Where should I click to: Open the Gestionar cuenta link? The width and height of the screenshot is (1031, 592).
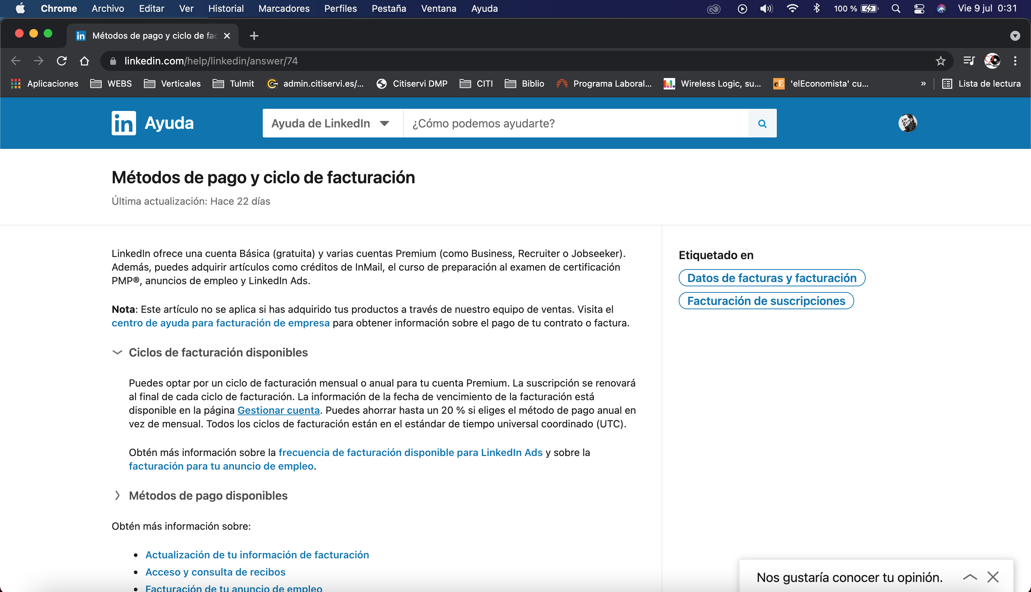278,410
